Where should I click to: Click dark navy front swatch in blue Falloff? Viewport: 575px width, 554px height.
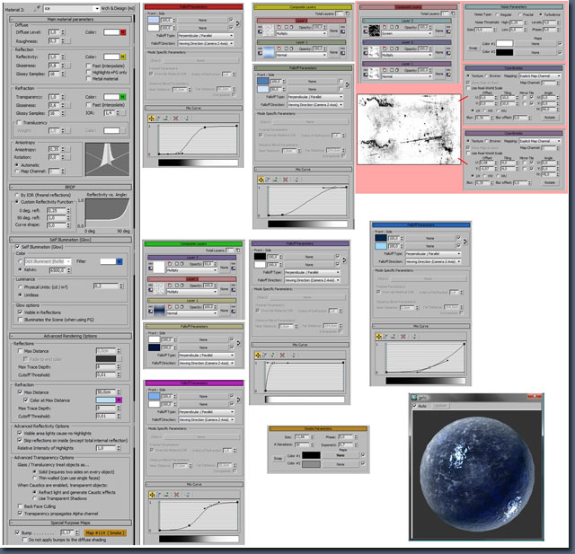click(x=381, y=238)
